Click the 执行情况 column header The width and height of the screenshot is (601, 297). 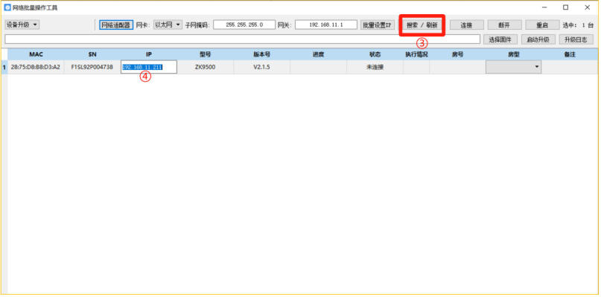[x=416, y=54]
